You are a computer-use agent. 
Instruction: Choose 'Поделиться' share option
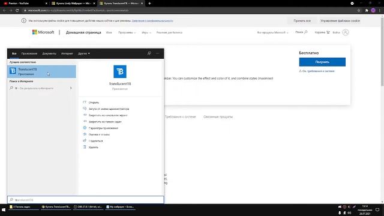(x=96, y=141)
